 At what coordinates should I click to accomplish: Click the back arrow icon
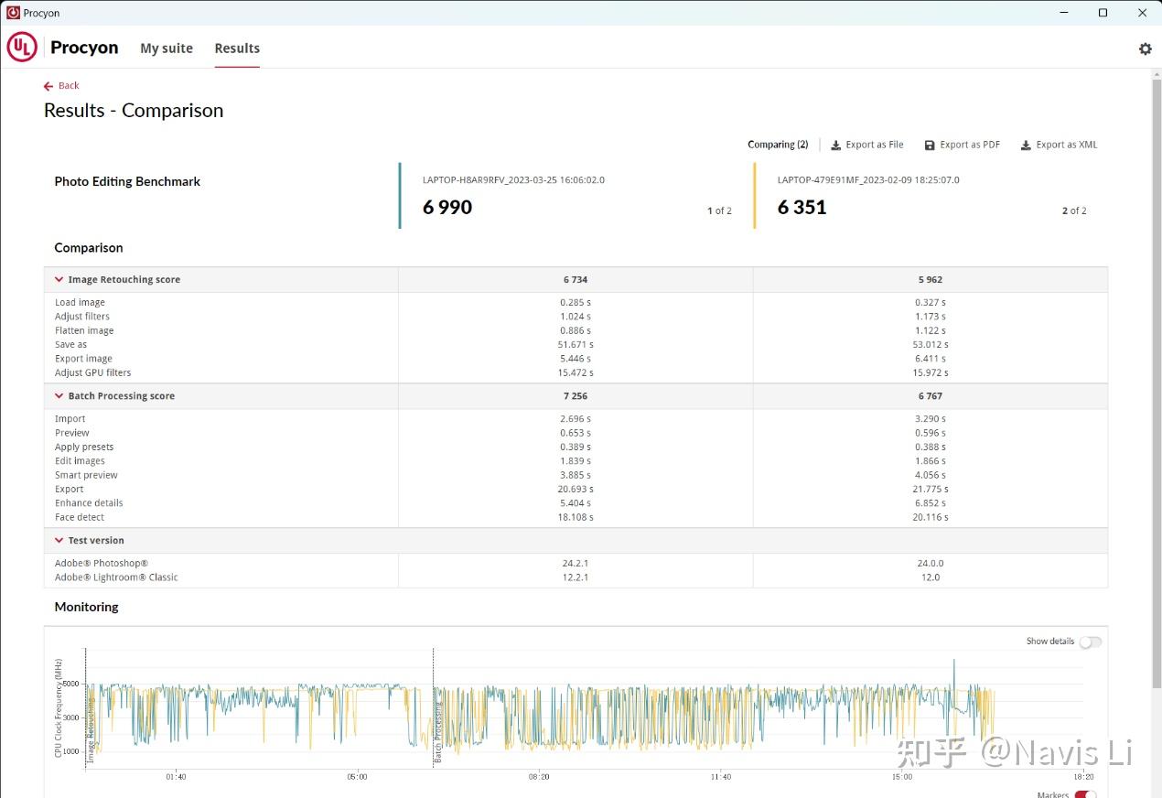(x=48, y=86)
